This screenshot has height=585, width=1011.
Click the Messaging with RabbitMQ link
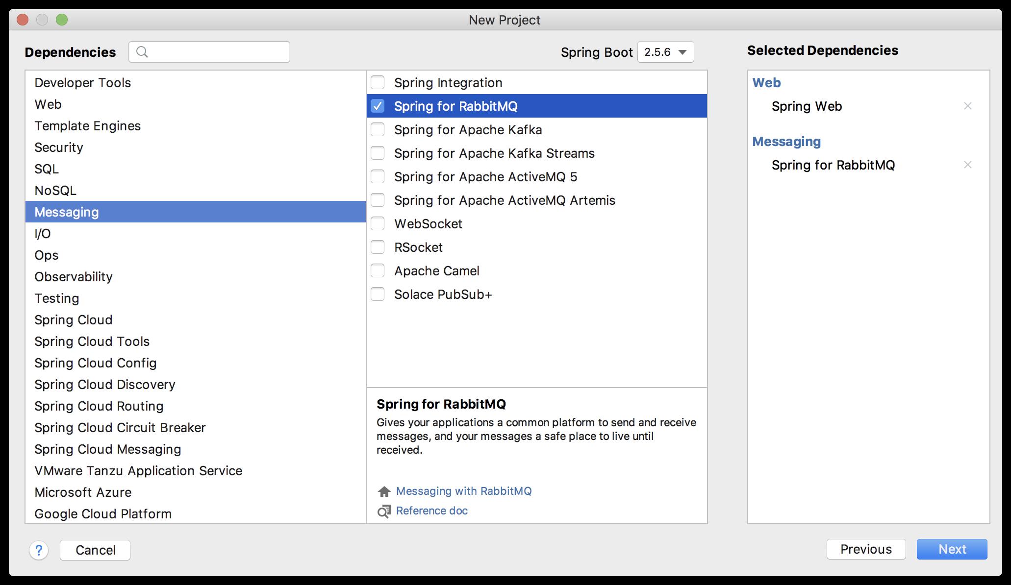pos(463,491)
